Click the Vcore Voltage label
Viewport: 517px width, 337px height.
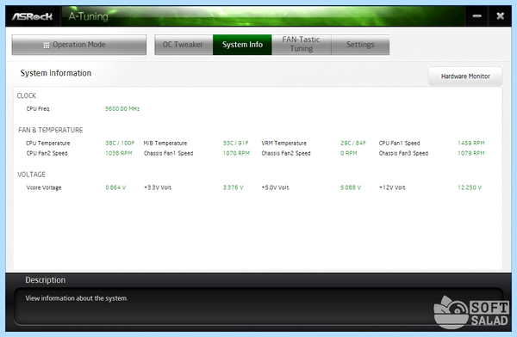pyautogui.click(x=44, y=187)
